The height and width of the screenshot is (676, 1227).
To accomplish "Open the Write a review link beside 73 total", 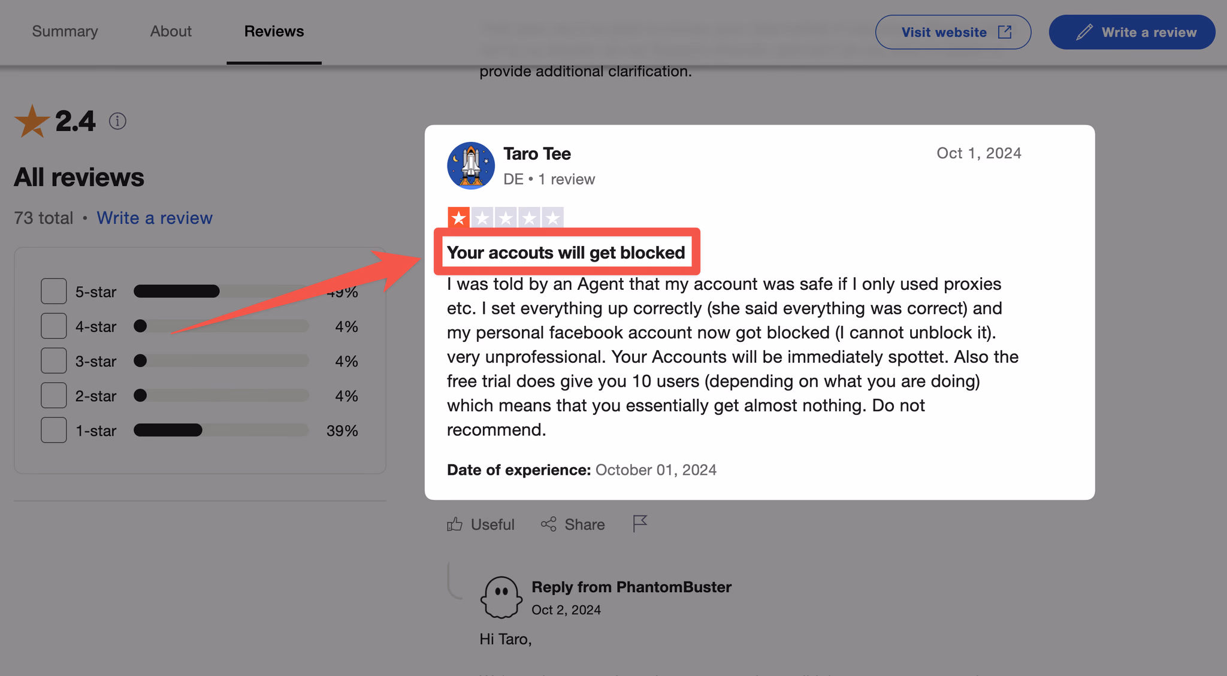I will point(155,218).
